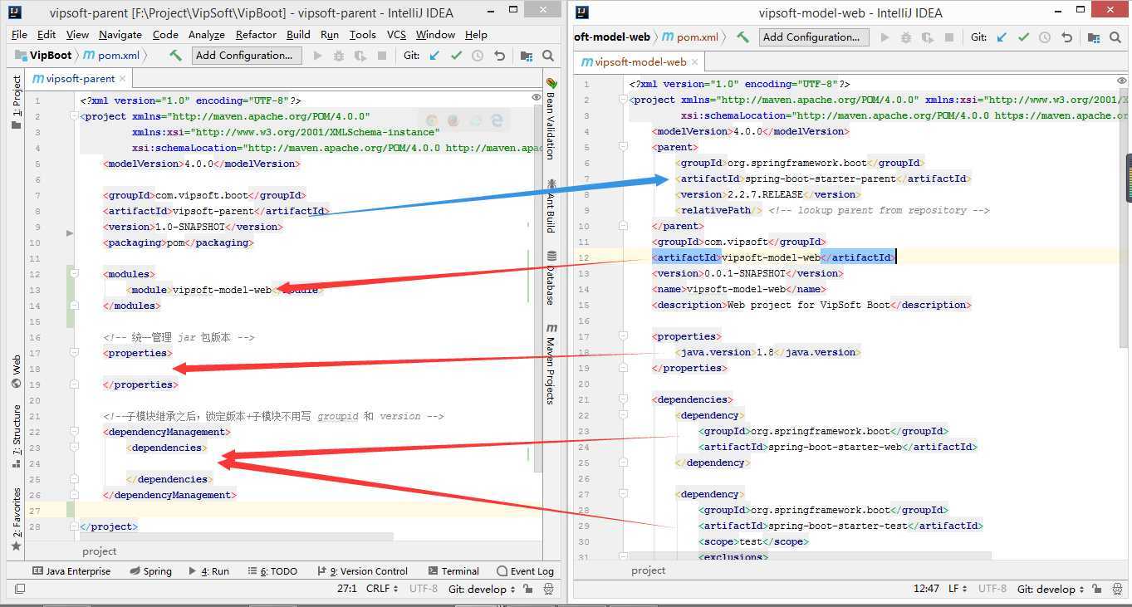Click Git Commit checkmark in vipsoft-parent window
Image resolution: width=1132 pixels, height=607 pixels.
[456, 56]
